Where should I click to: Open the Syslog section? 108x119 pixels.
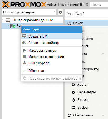coord(87,108)
